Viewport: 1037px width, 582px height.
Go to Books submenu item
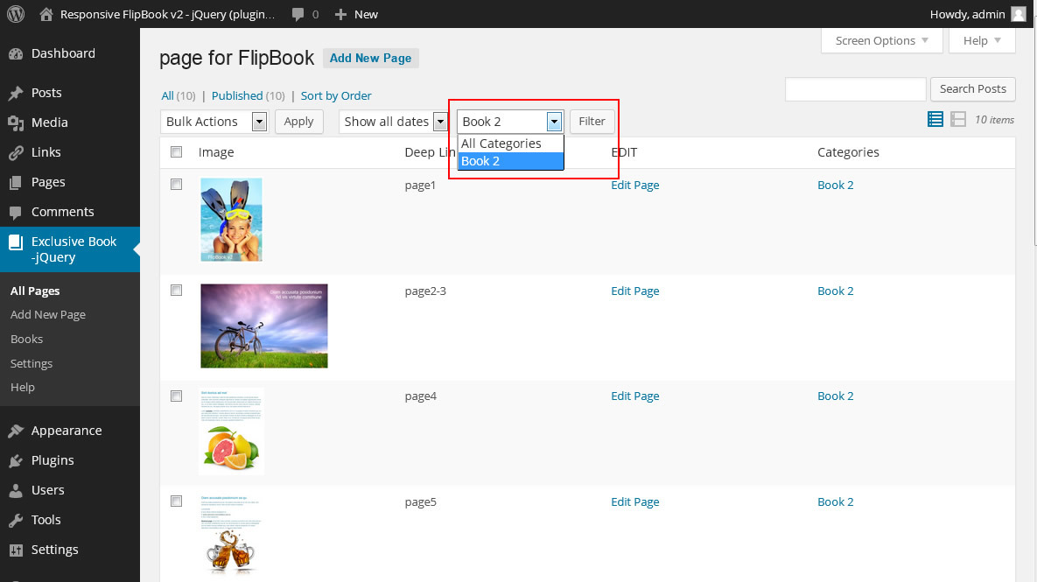point(26,340)
